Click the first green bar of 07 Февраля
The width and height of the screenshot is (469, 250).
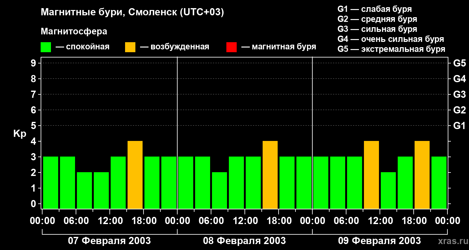click(51, 182)
